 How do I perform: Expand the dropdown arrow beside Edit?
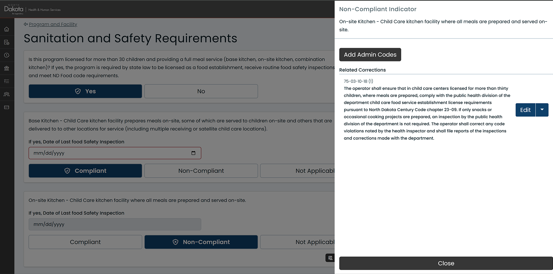[x=542, y=110]
